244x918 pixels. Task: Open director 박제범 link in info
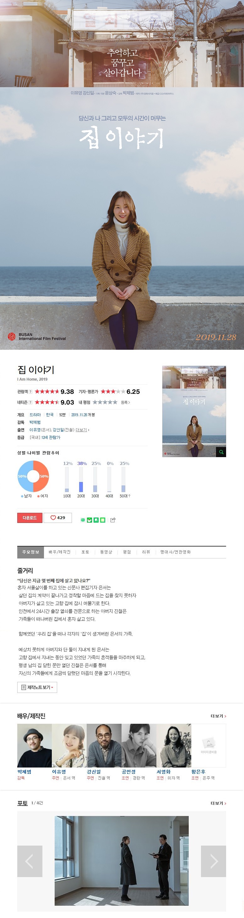point(35,422)
